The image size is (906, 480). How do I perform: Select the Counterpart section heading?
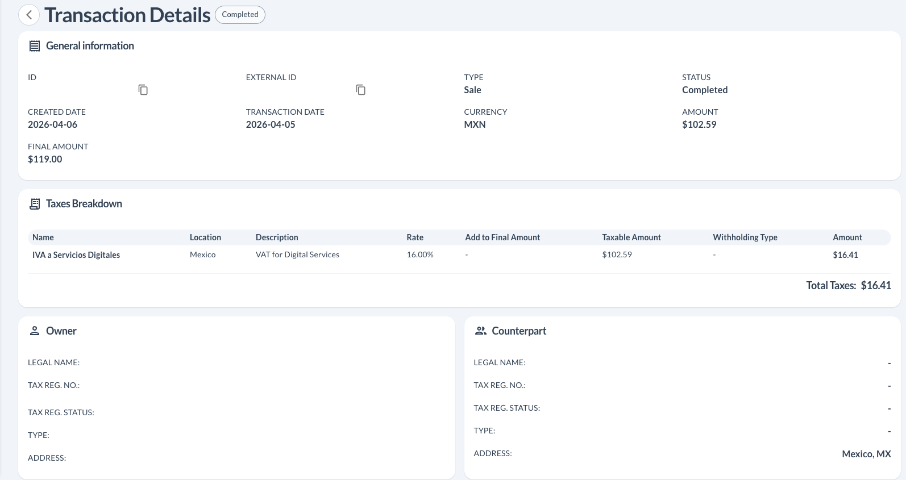point(519,331)
